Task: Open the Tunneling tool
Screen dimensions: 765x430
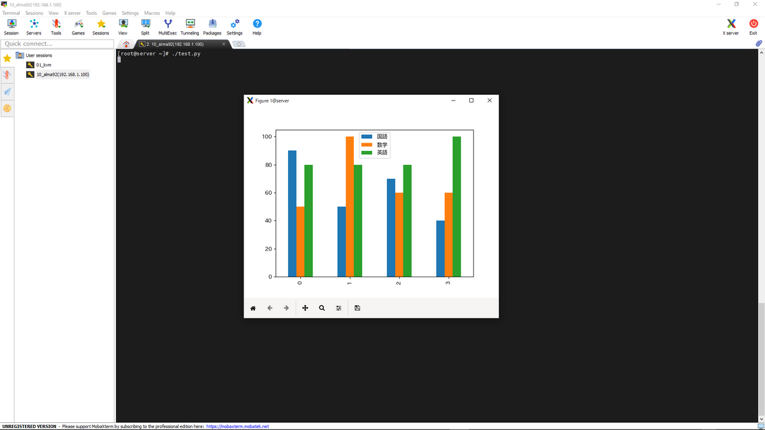Action: point(189,26)
